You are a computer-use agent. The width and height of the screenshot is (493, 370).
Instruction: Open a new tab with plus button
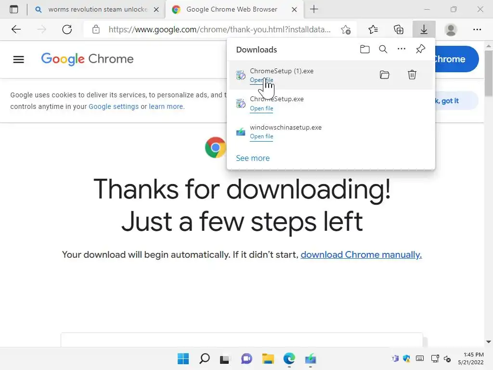(314, 9)
